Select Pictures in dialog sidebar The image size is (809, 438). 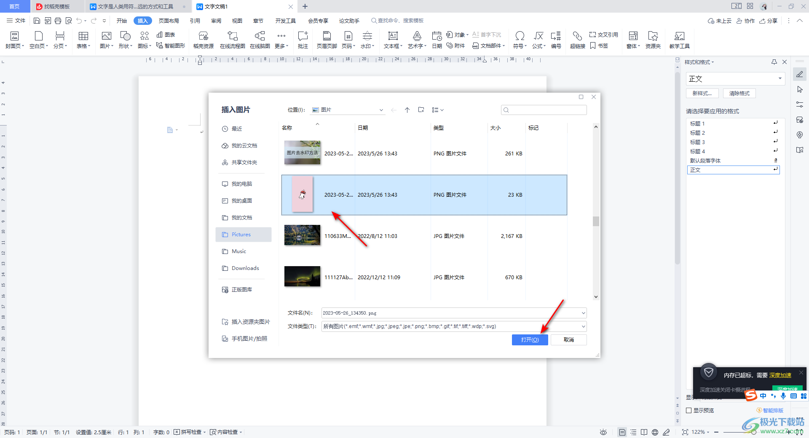click(x=244, y=235)
